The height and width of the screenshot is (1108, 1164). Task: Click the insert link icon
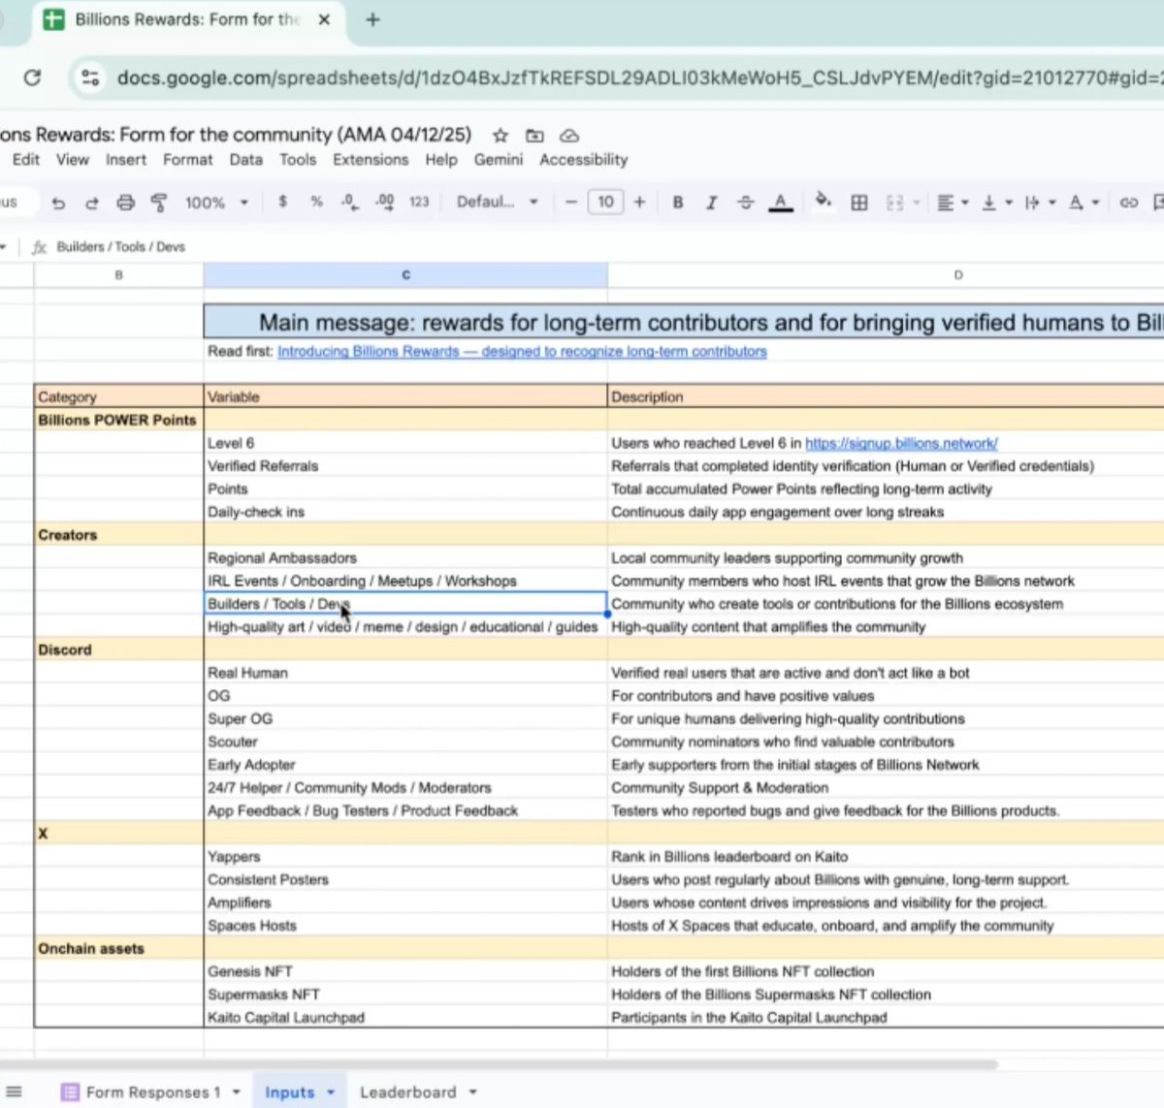click(x=1128, y=203)
